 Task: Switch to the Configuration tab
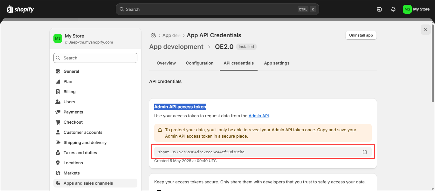click(200, 63)
